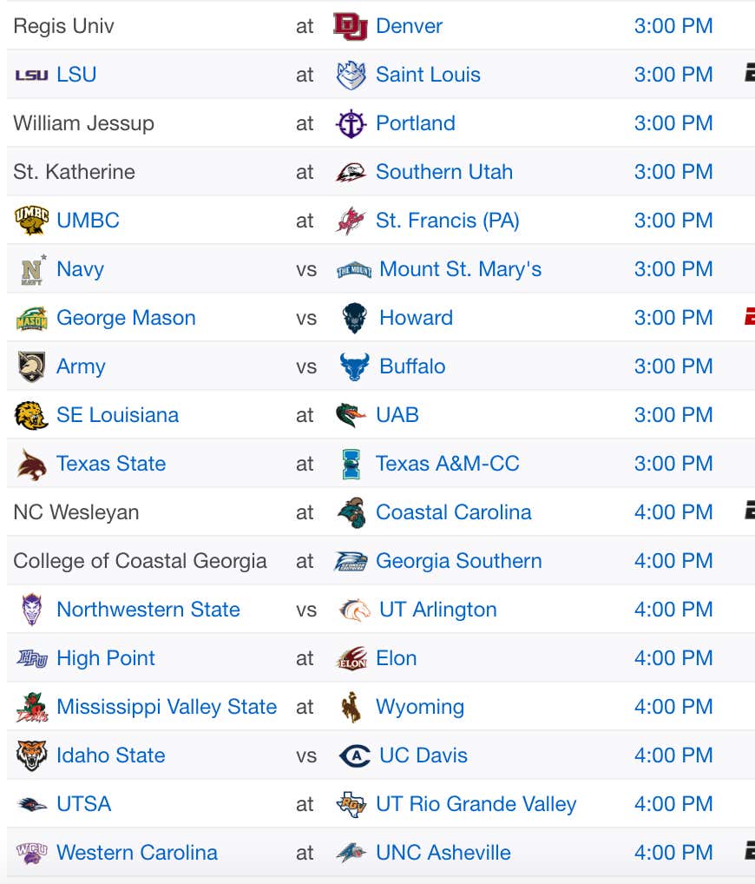Open the Western Carolina team link
This screenshot has height=884, width=755.
tap(137, 853)
